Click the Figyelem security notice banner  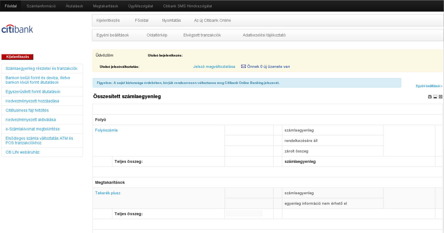coord(247,83)
